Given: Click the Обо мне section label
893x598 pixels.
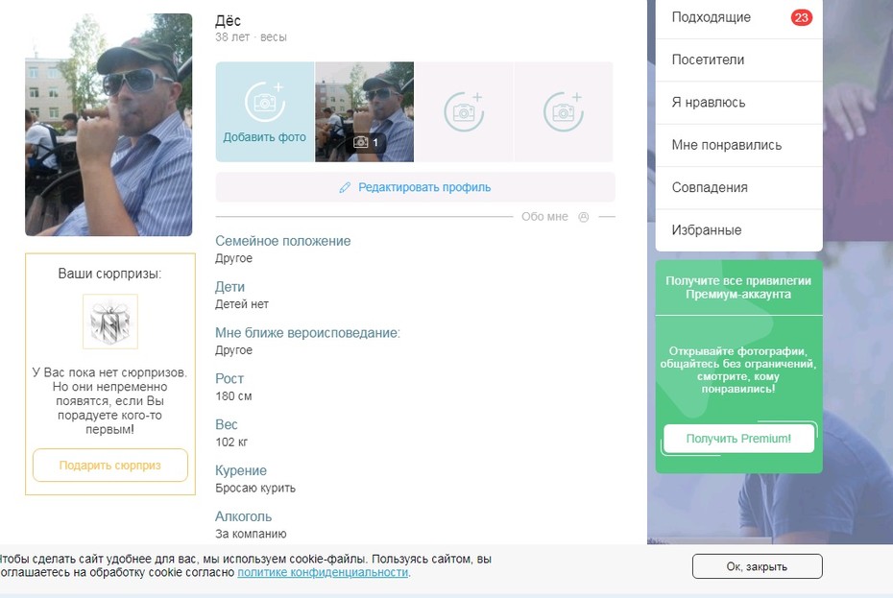Looking at the screenshot, I should [545, 217].
